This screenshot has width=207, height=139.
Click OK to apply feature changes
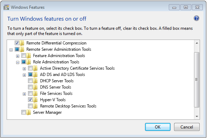click(x=158, y=127)
